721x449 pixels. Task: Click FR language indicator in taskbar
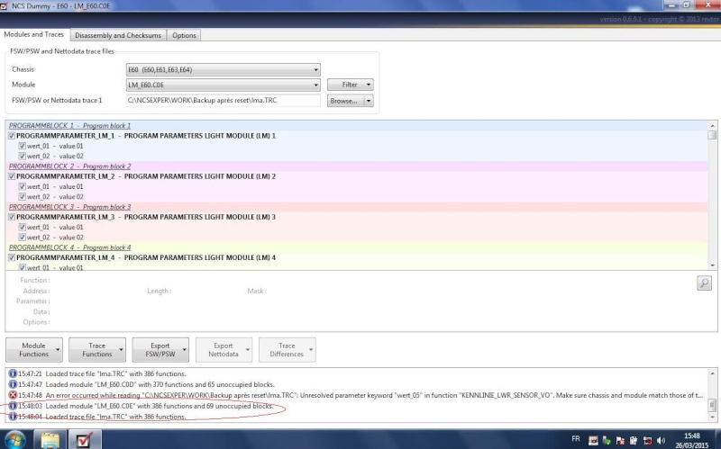click(x=575, y=439)
